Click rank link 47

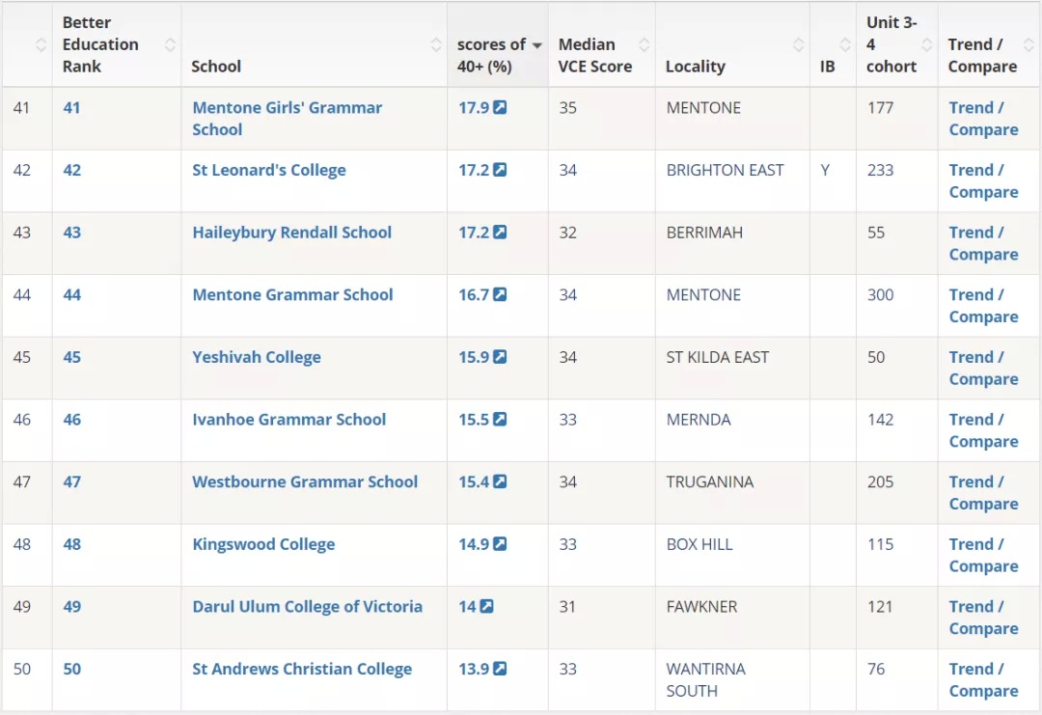click(71, 481)
